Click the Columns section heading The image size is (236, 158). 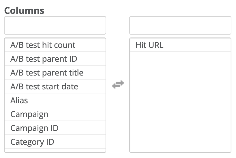(x=24, y=11)
